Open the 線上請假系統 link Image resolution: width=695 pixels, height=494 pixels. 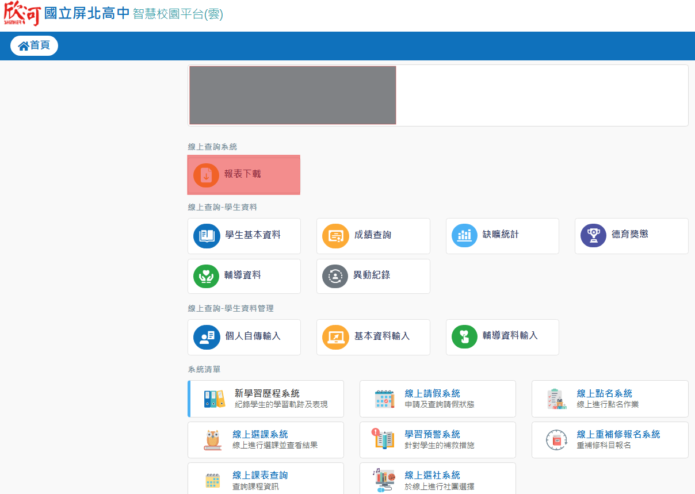432,394
